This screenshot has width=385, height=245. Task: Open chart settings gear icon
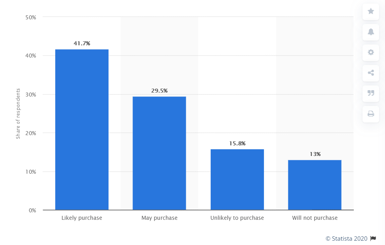pos(371,52)
